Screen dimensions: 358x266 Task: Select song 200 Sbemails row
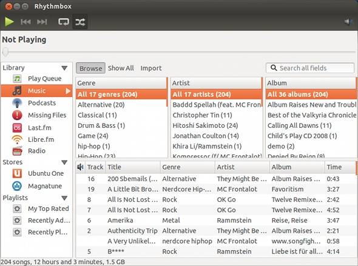(216, 179)
